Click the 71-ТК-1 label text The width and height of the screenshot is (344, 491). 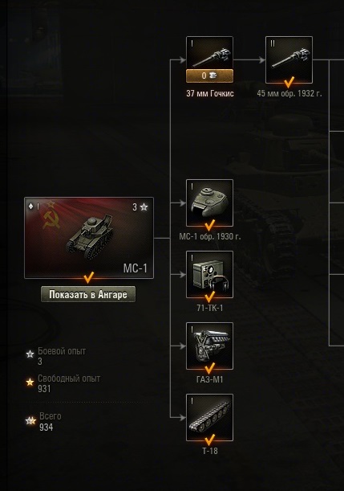(209, 308)
